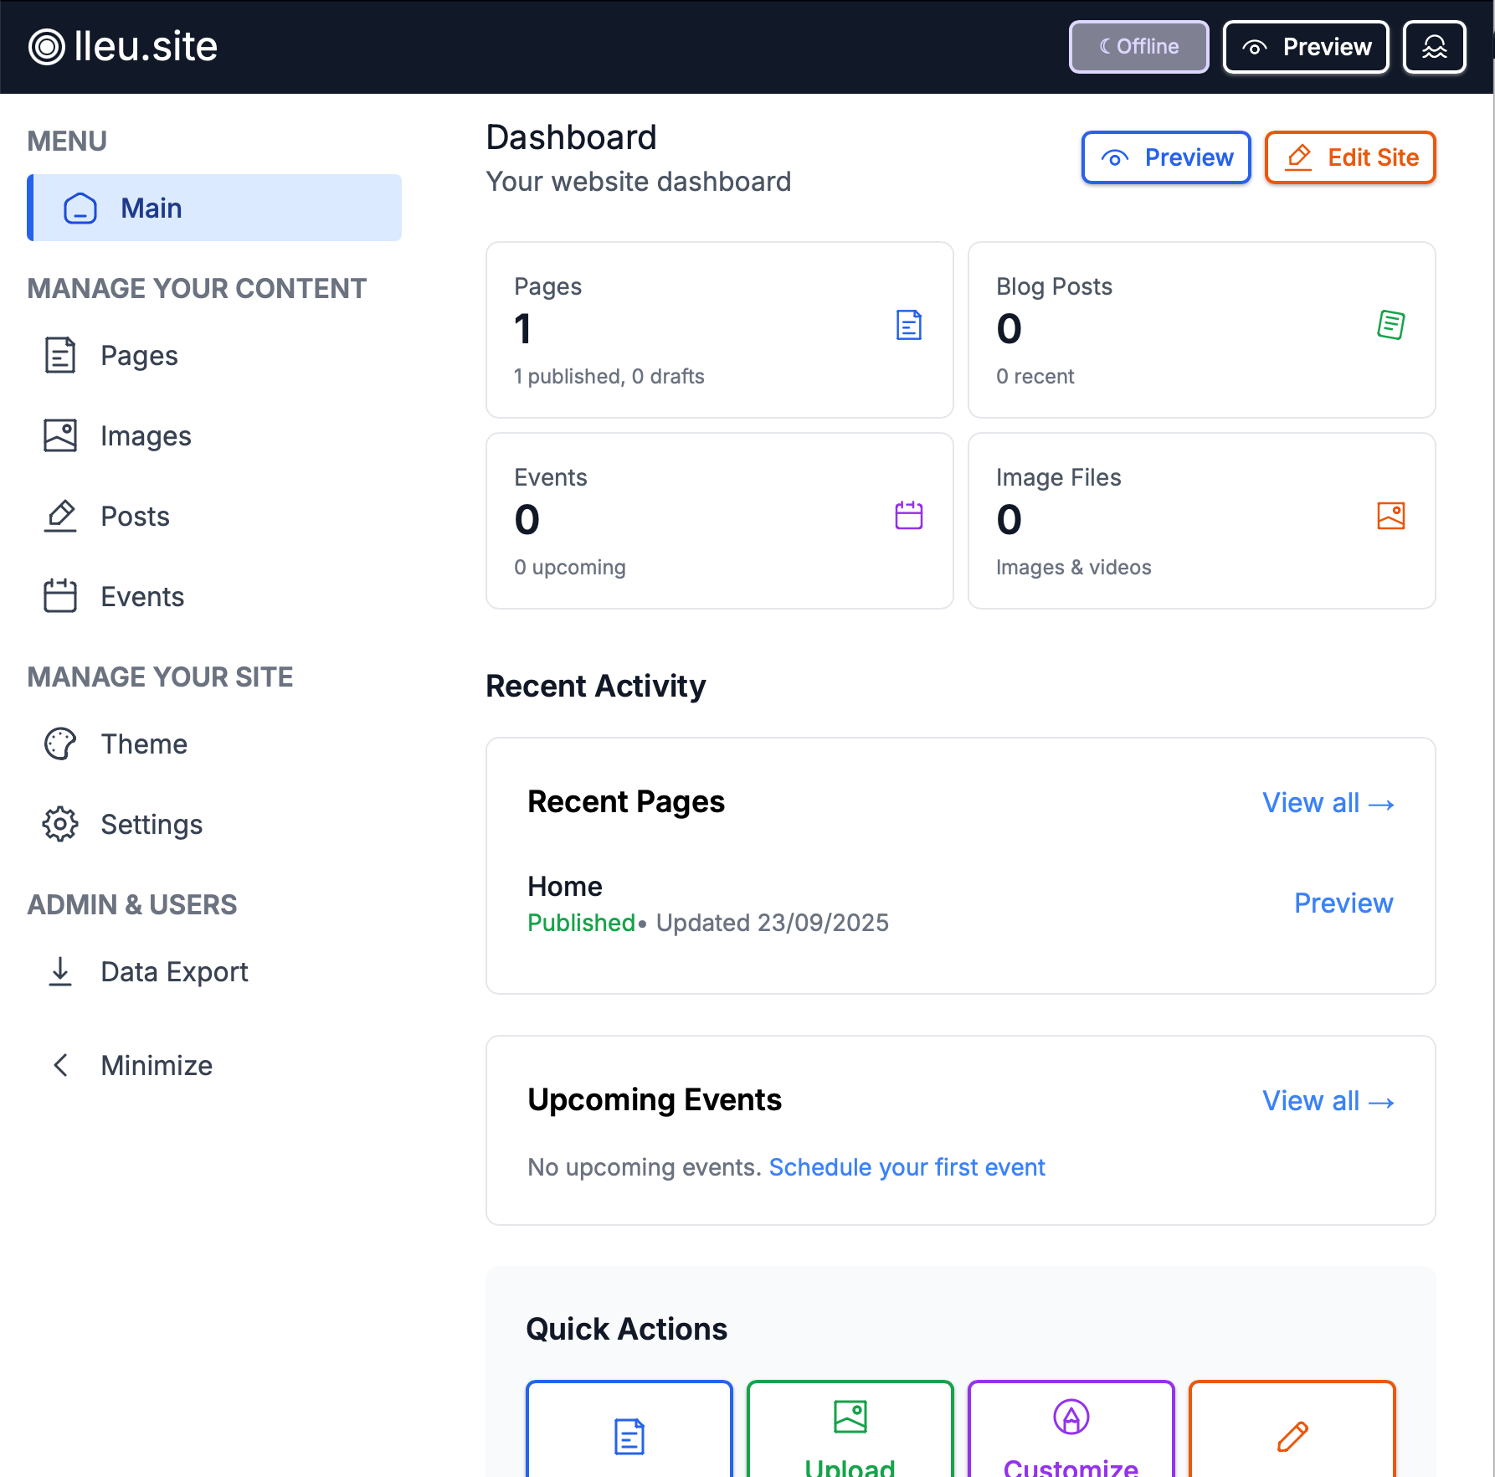
Task: Click the Upload quick action tile
Action: coord(850,1432)
